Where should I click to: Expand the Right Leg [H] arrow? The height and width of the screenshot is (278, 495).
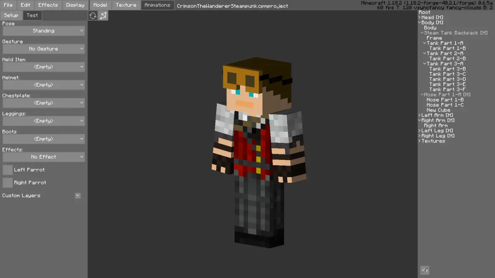(420, 136)
